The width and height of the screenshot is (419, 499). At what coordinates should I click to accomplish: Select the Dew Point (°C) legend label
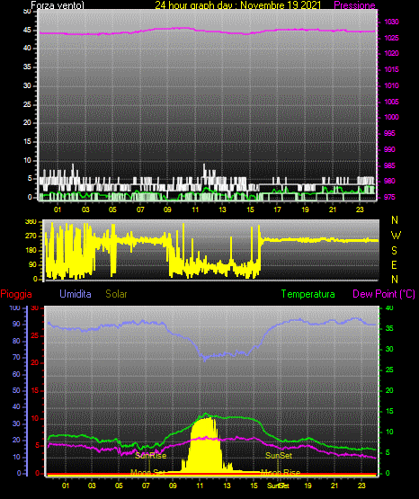pyautogui.click(x=384, y=294)
